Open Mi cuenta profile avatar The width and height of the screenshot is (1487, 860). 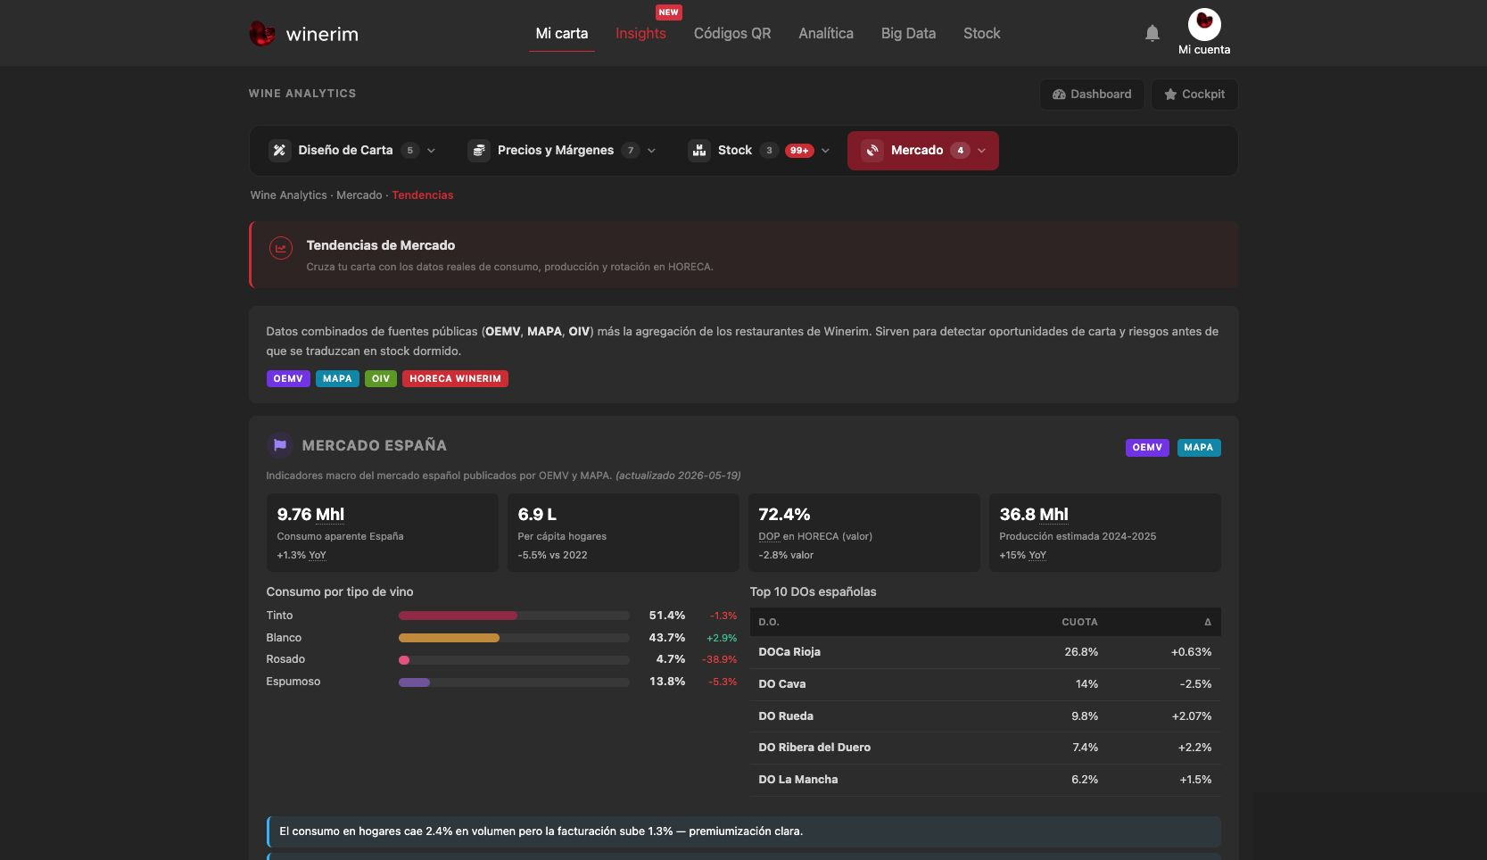click(1204, 24)
